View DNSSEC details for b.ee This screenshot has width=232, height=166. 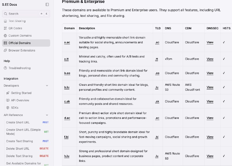tap(210, 73)
